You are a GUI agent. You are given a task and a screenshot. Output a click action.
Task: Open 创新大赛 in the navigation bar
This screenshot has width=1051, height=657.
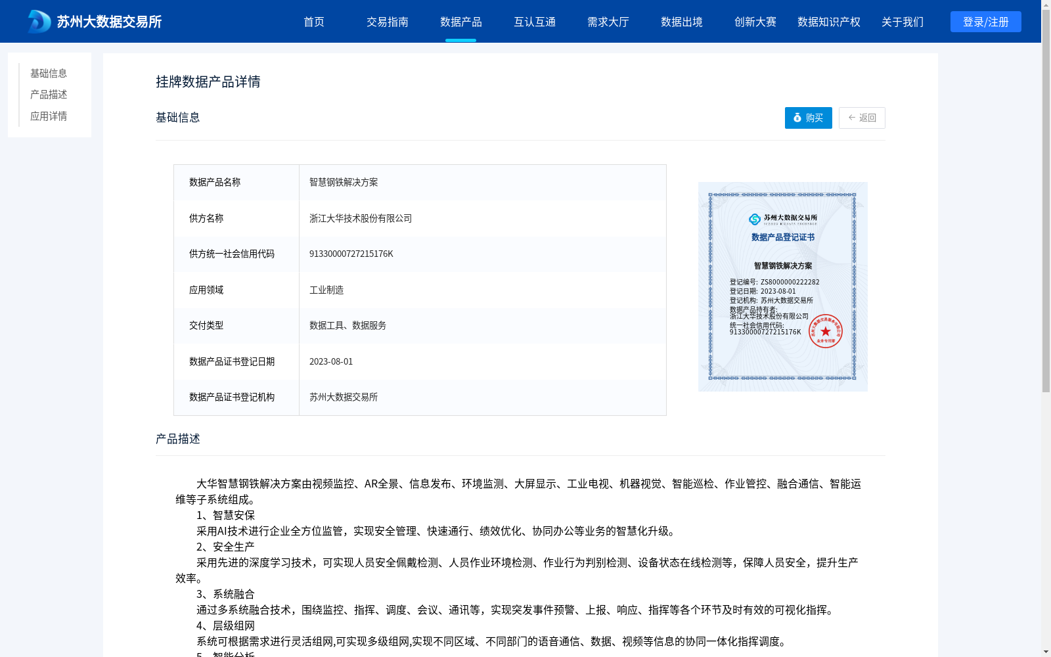755,22
